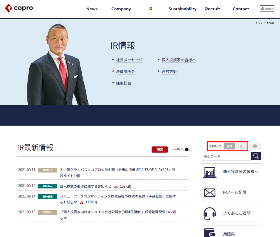Viewport: 280px width, 237px height.
Task: Open the Recruit menu
Action: [213, 9]
